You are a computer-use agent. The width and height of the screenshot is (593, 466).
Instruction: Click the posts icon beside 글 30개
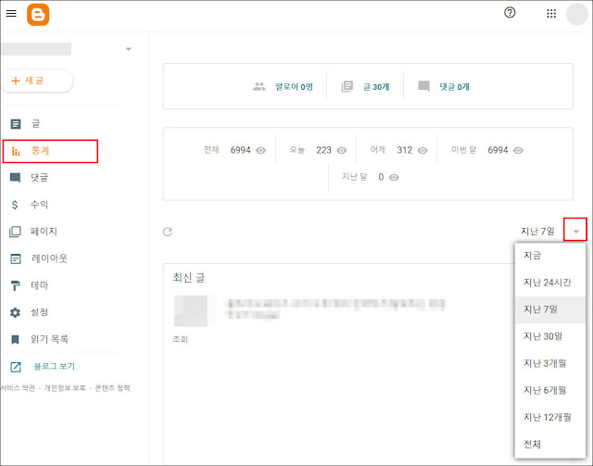coord(347,86)
